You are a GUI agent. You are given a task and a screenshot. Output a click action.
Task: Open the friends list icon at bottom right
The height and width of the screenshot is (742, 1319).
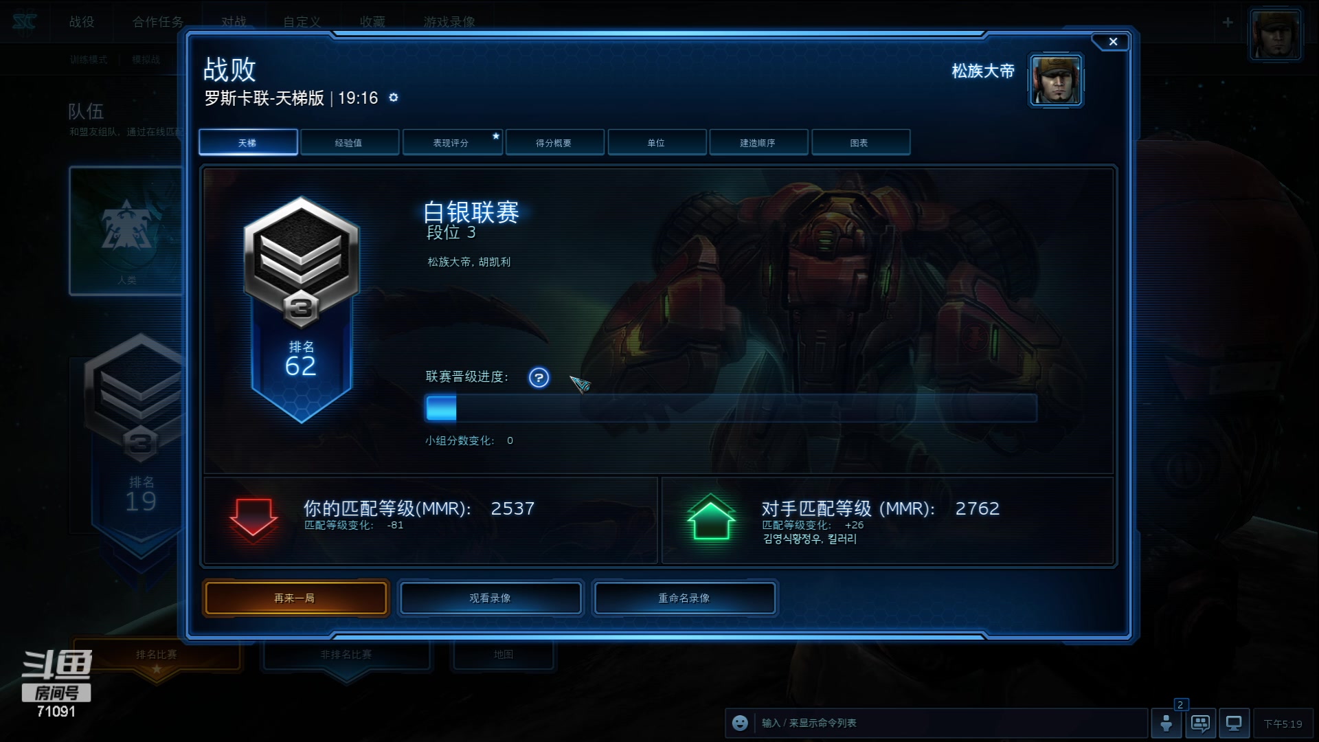coord(1166,723)
